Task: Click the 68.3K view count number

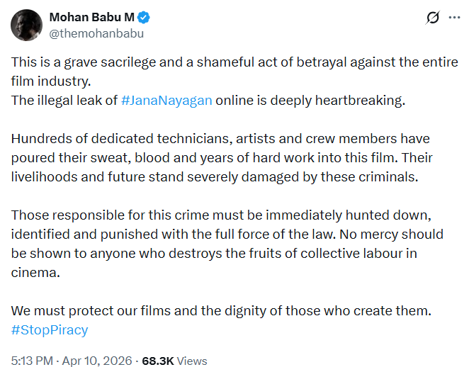Action: coord(157,361)
